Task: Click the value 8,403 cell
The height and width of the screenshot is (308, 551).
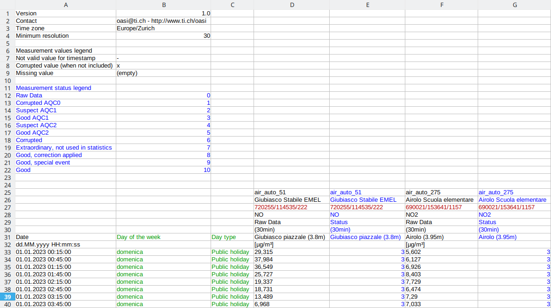Action: [441, 274]
